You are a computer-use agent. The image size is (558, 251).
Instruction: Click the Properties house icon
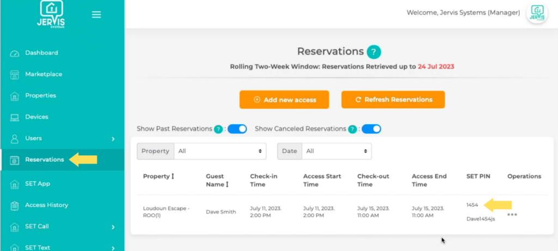(15, 96)
